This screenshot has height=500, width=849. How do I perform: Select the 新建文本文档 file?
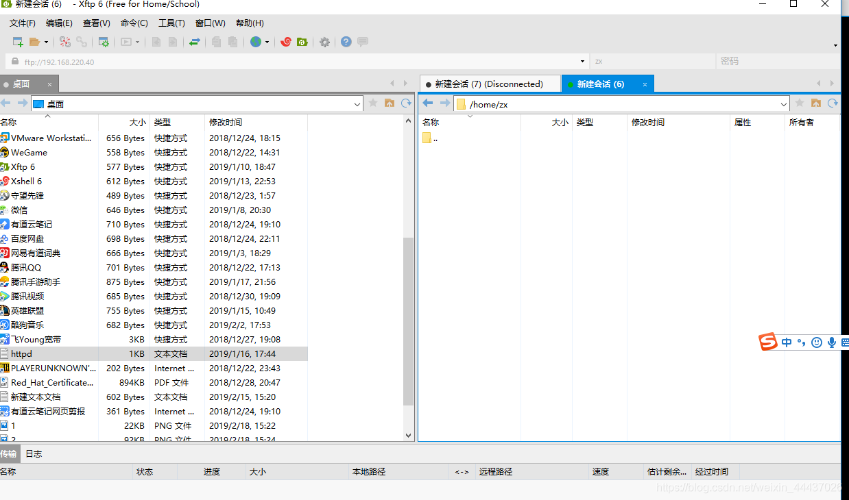(154, 397)
